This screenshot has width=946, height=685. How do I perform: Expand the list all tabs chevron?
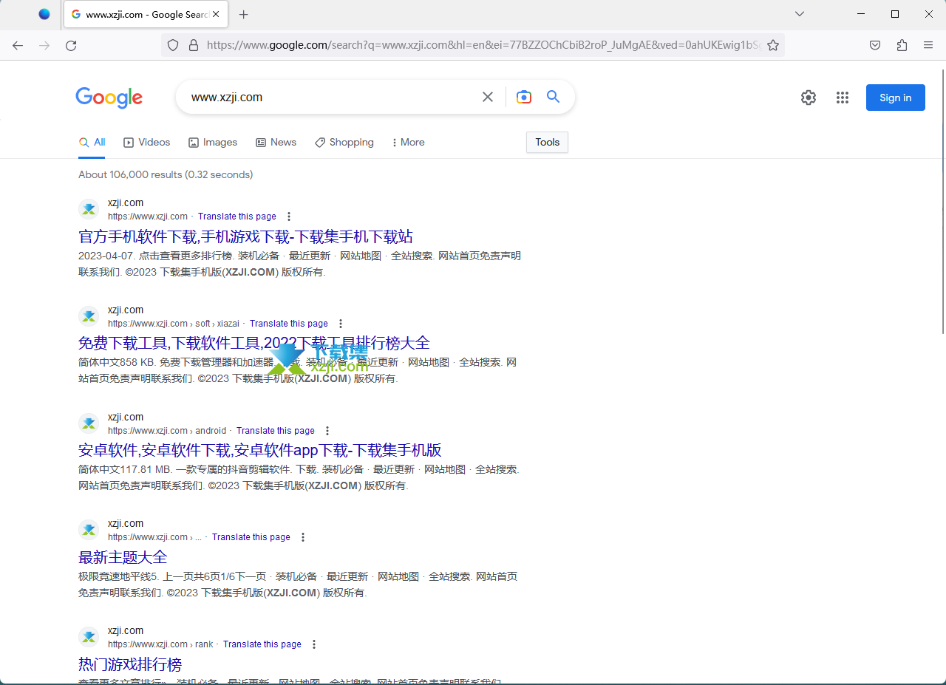pos(800,14)
